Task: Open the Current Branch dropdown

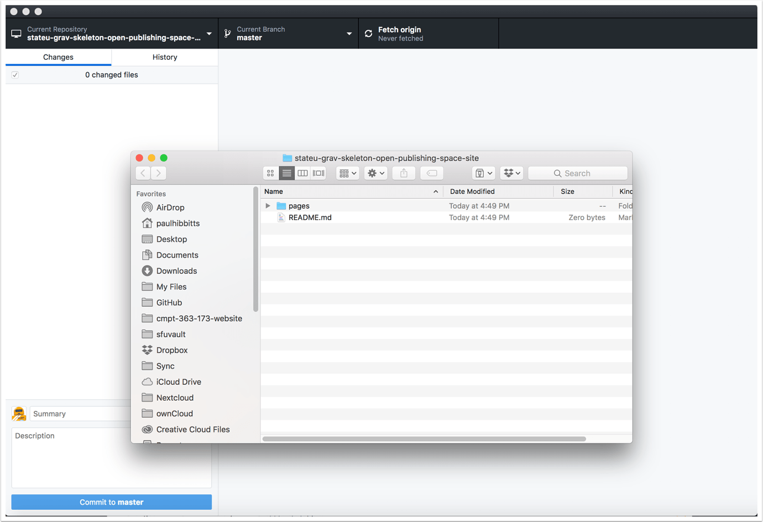Action: pyautogui.click(x=289, y=33)
